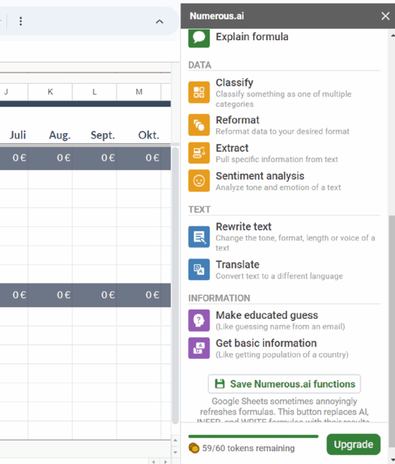The width and height of the screenshot is (395, 464).
Task: Click the blue Translate icon
Action: pos(199,269)
